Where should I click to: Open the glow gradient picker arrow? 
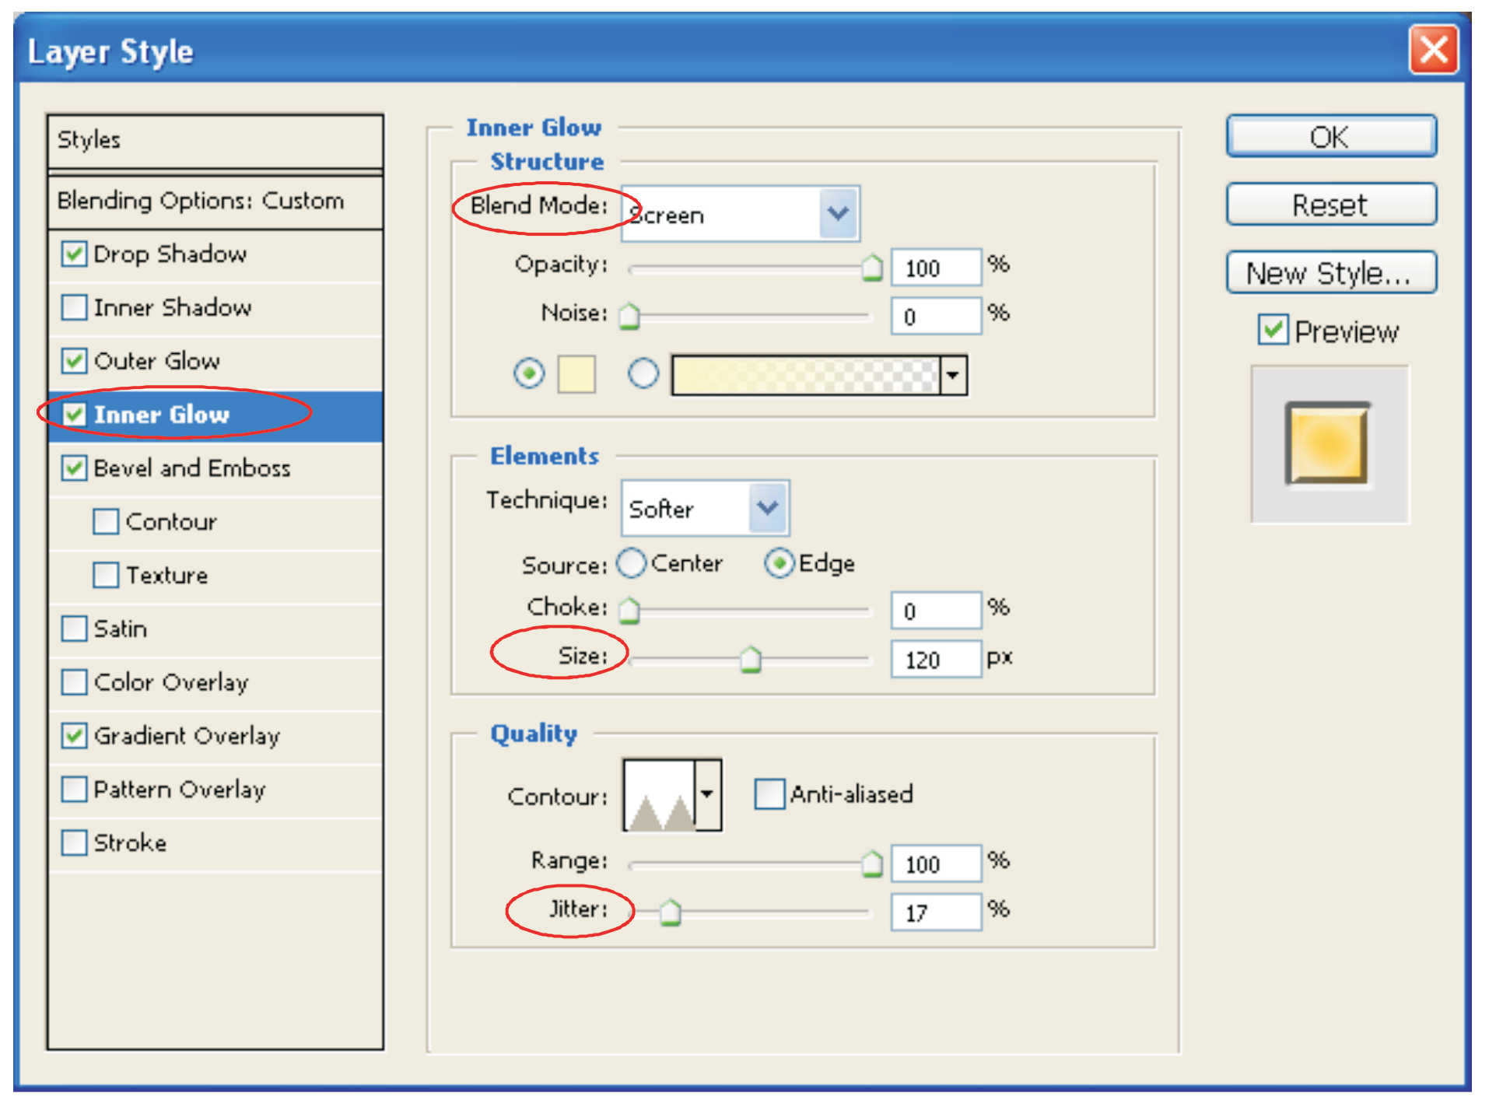click(x=953, y=376)
